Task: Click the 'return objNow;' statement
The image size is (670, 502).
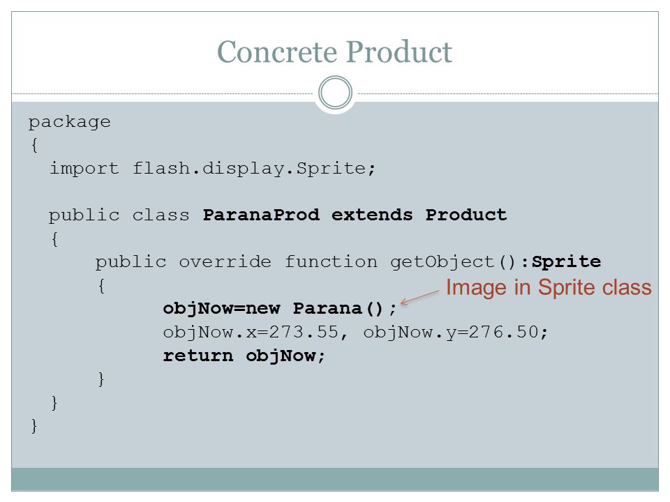Action: point(244,356)
